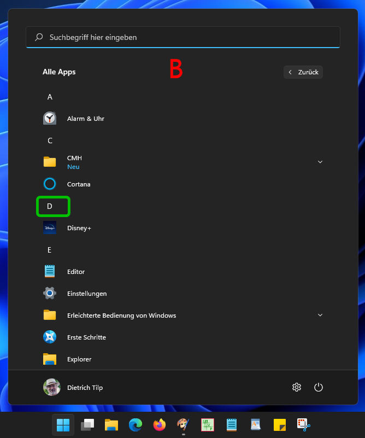The image size is (365, 438).
Task: Launch the Erste Schritte app
Action: 86,337
